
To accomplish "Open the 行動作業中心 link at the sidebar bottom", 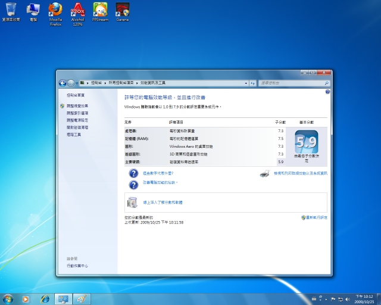I will tap(77, 266).
